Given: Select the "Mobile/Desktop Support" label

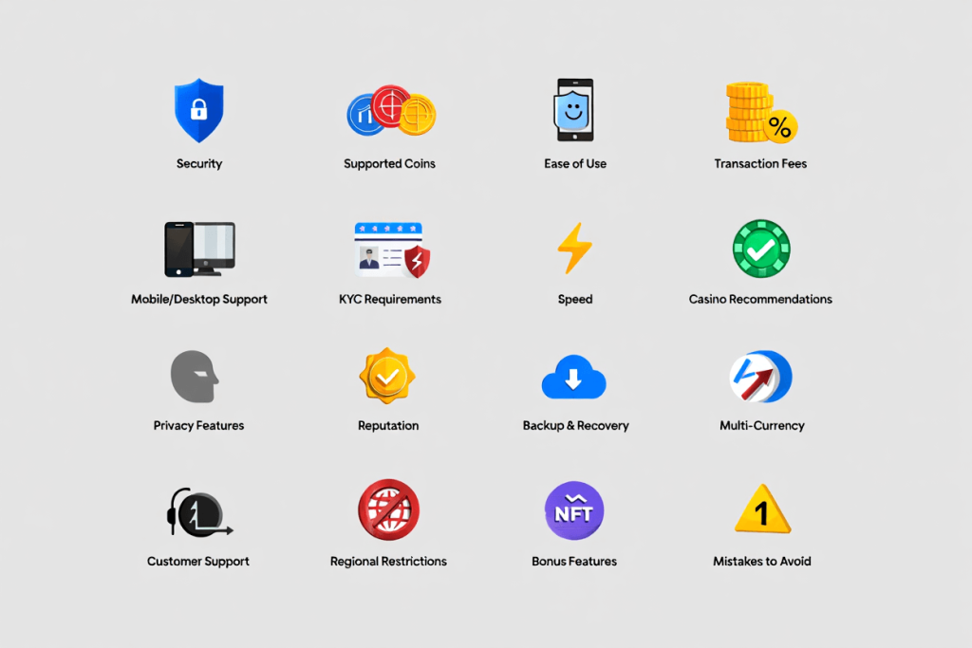Looking at the screenshot, I should pos(199,299).
